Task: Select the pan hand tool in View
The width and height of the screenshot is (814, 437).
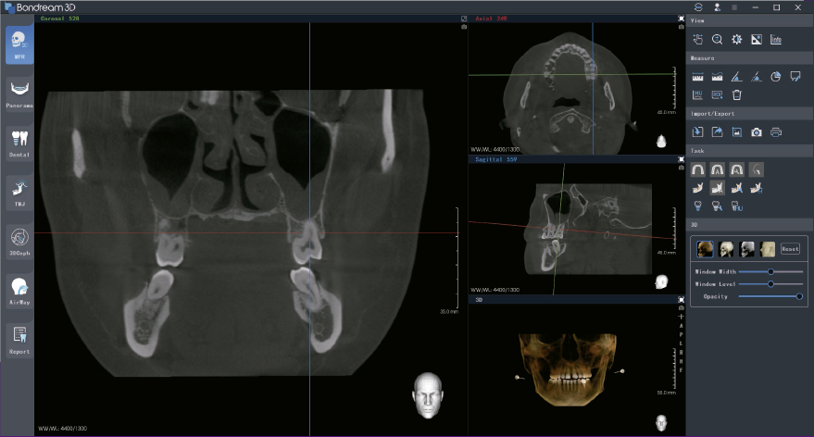Action: pyautogui.click(x=697, y=40)
